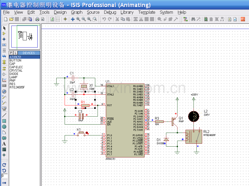Print the schematic using printer icon
Screen dimensions: 249x186
(x=37, y=19)
